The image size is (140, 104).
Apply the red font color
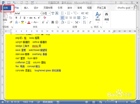pyautogui.click(x=29, y=22)
